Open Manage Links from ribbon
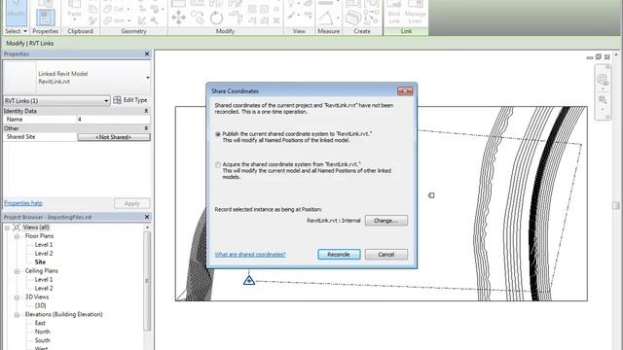The image size is (623, 350). 416,12
